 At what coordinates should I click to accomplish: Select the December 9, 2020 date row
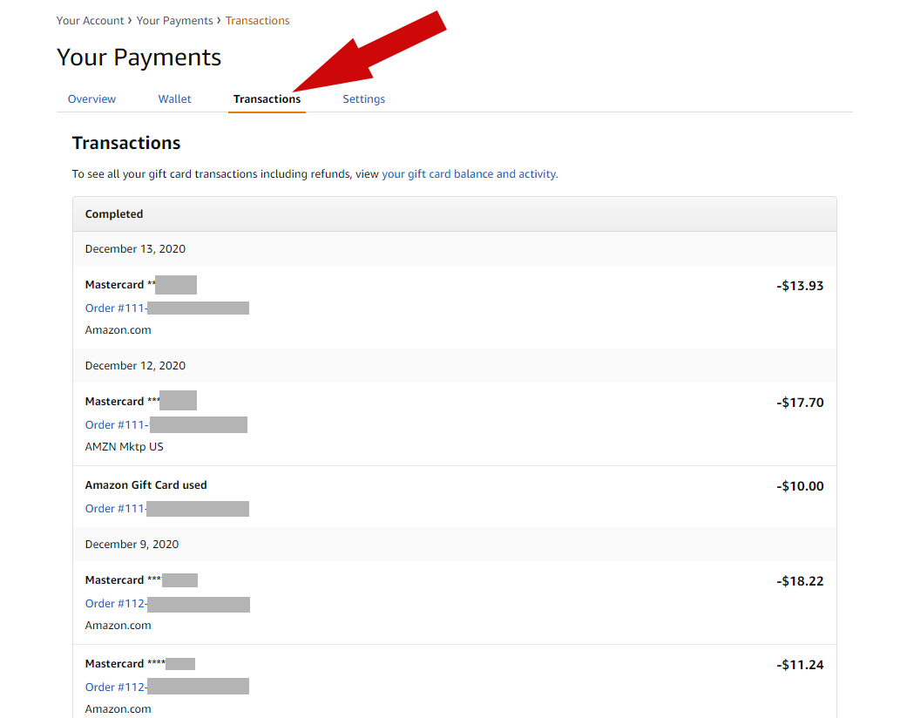point(132,544)
